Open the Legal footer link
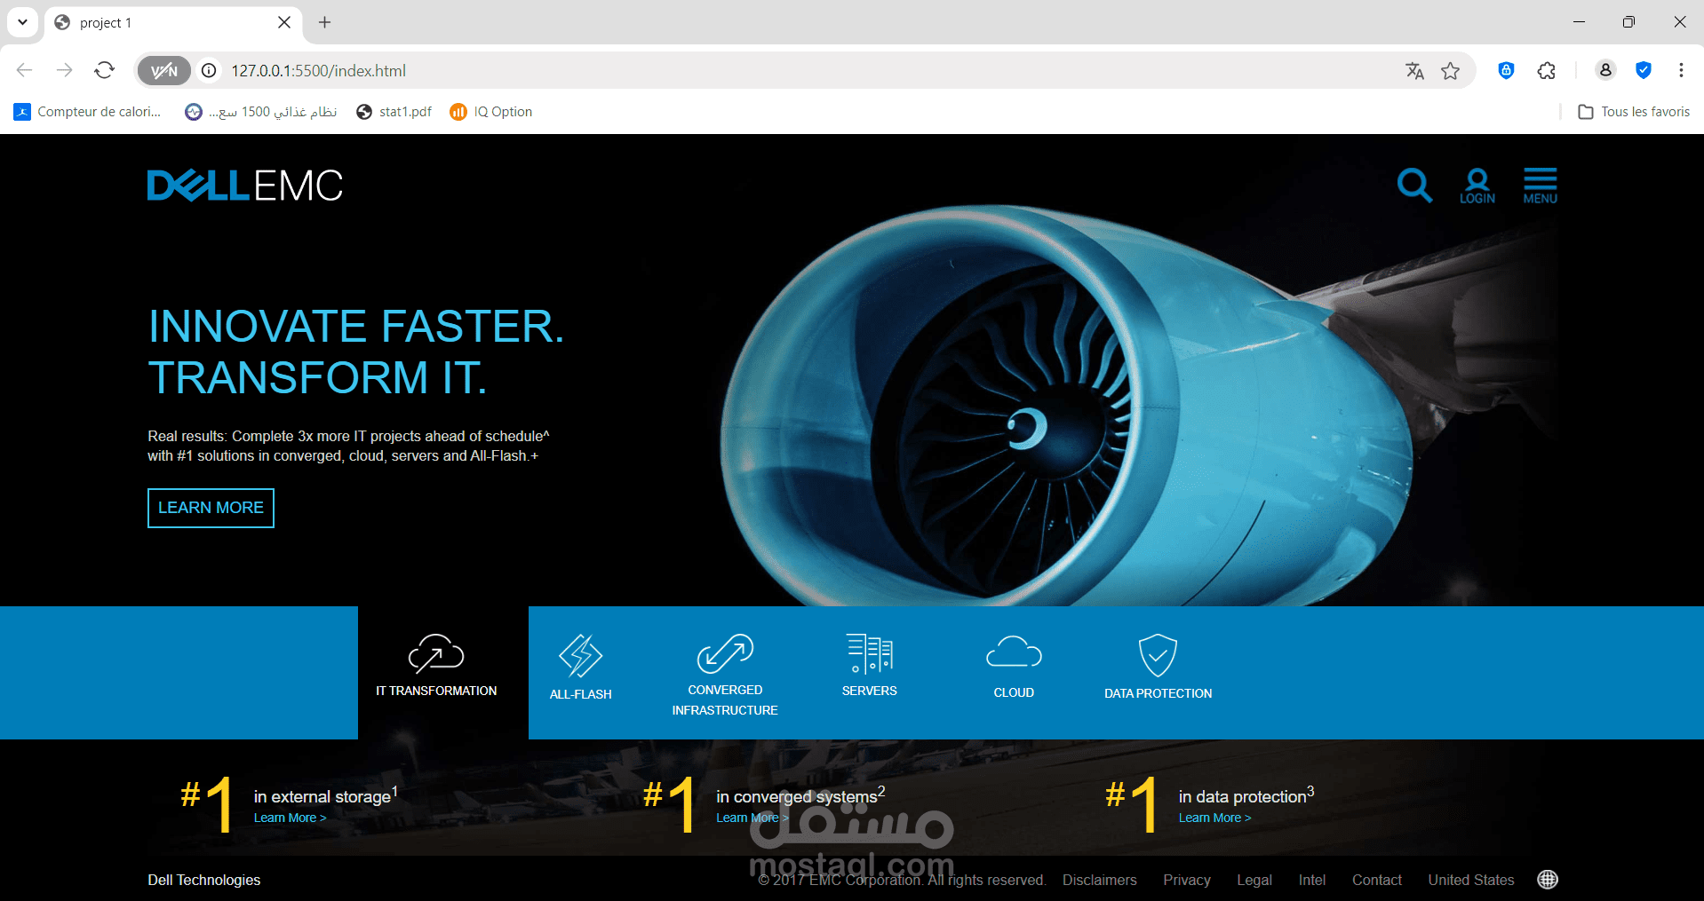The height and width of the screenshot is (901, 1704). coord(1254,880)
